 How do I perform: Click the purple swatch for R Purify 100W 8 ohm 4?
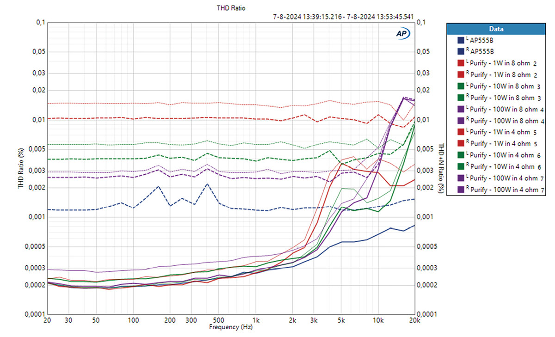click(x=460, y=121)
